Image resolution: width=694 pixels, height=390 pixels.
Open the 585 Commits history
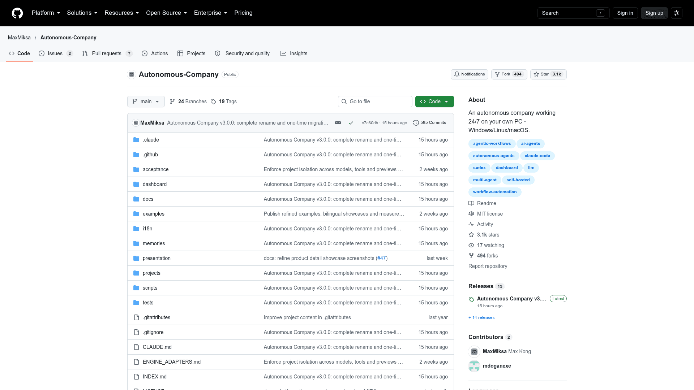[x=429, y=123]
